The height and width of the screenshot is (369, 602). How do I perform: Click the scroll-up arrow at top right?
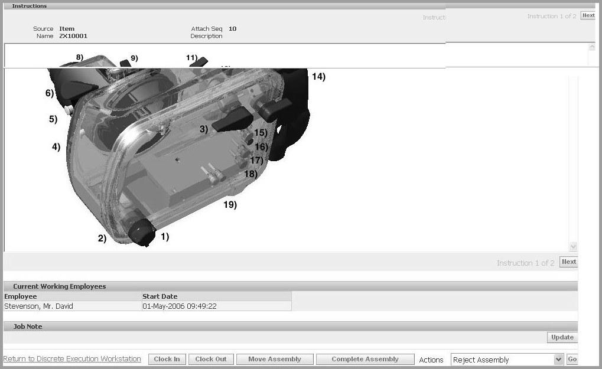click(x=592, y=47)
